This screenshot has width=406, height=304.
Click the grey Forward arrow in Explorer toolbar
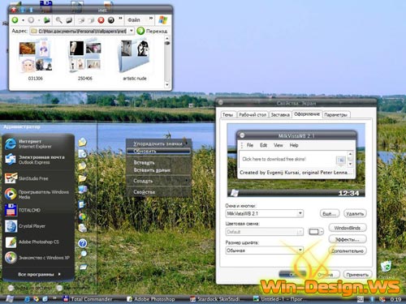[32, 20]
